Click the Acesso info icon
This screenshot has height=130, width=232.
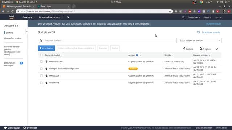click(x=137, y=55)
